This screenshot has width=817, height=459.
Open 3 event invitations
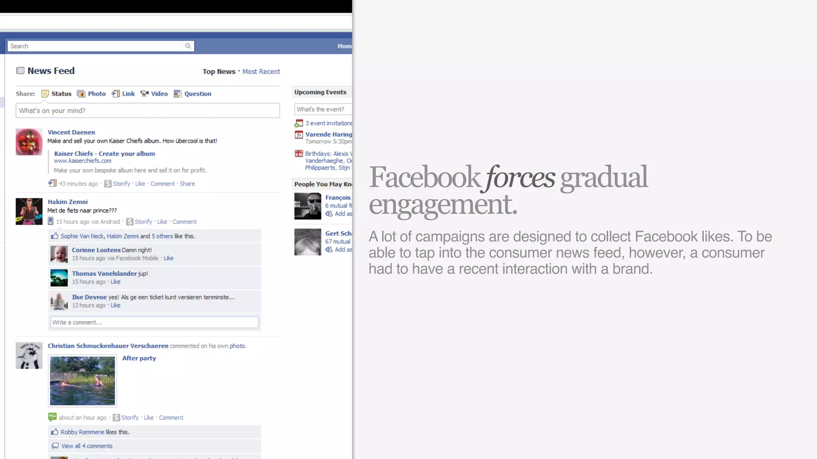(x=329, y=123)
